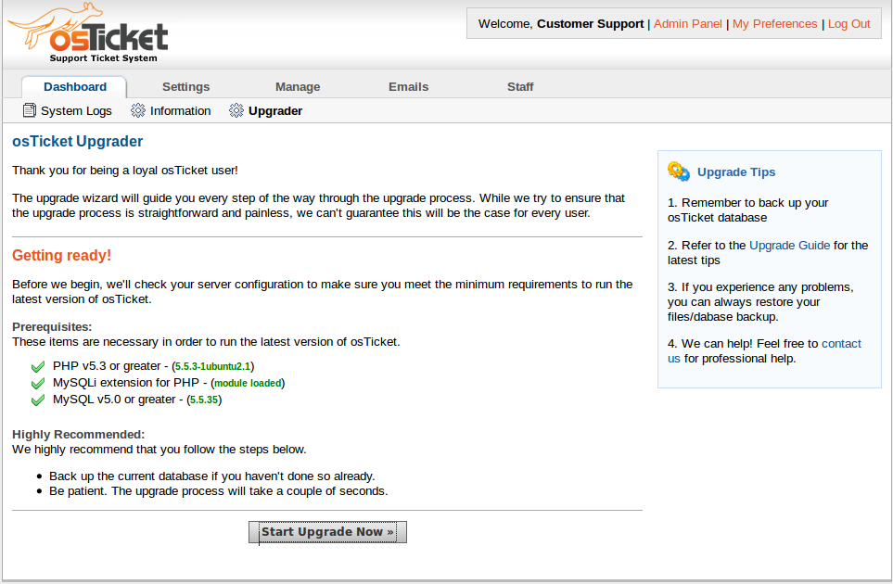893x584 pixels.
Task: Click the green 'module loaded' text
Action: (x=248, y=383)
